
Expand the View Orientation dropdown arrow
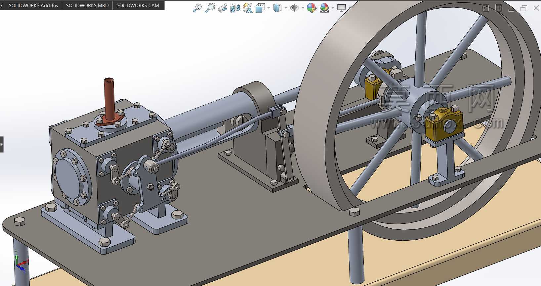269,8
